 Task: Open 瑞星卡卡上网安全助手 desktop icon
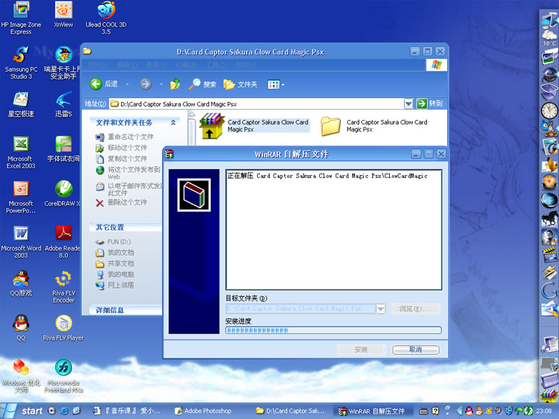pos(62,63)
